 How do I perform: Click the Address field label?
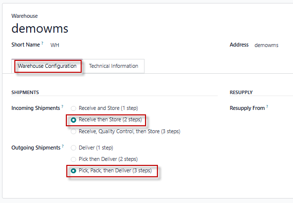[x=239, y=45]
